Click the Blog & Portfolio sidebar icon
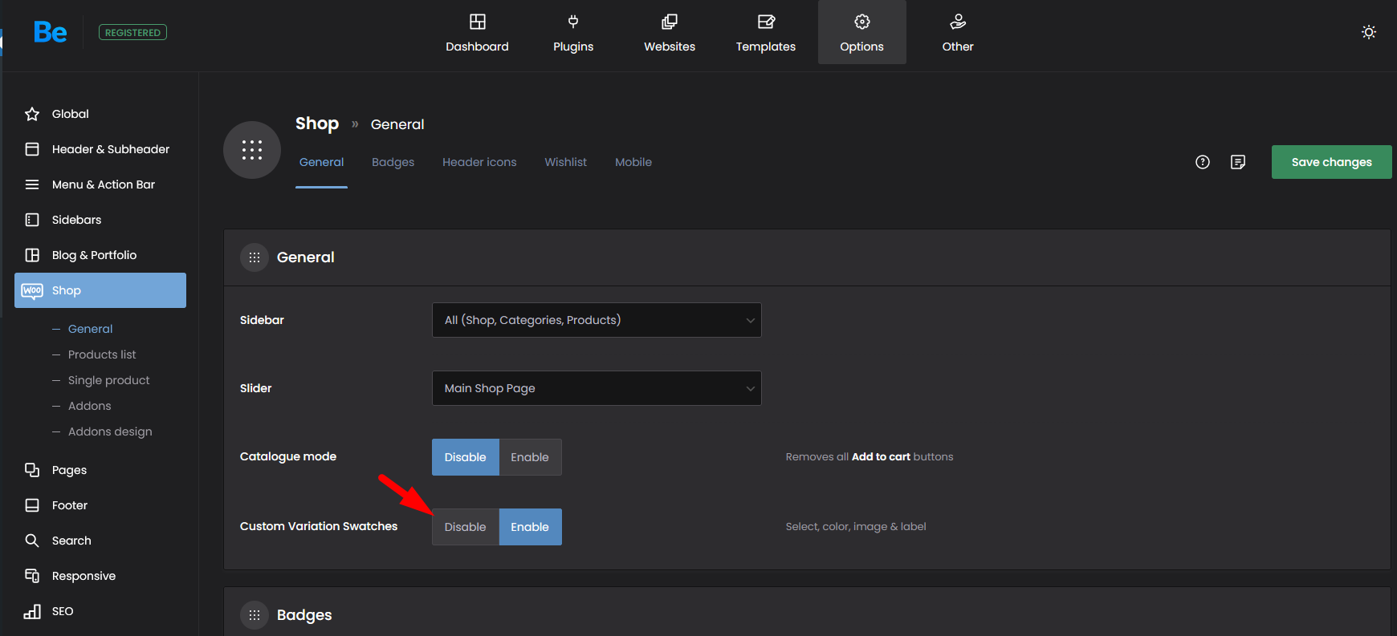The image size is (1397, 636). coord(32,255)
